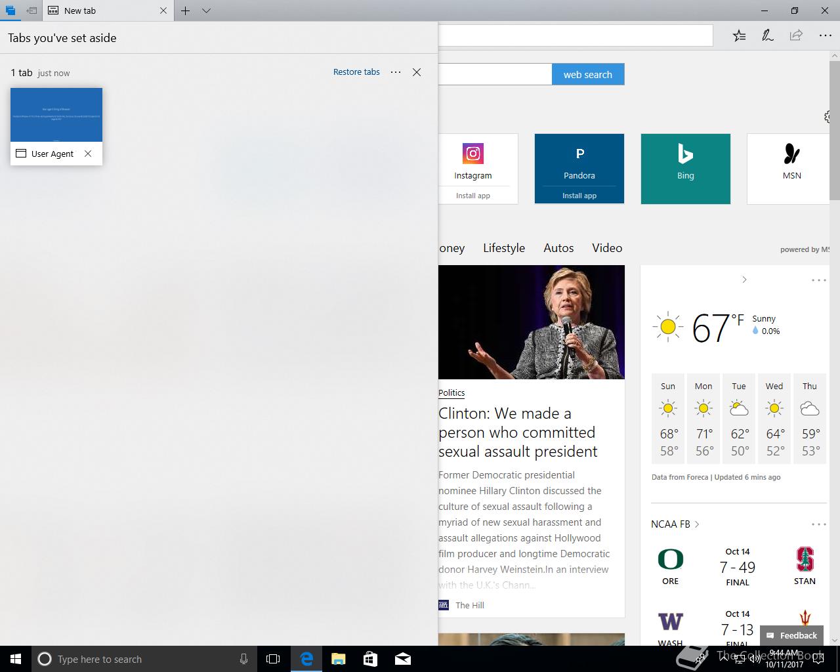Click the Share this page icon

[796, 36]
